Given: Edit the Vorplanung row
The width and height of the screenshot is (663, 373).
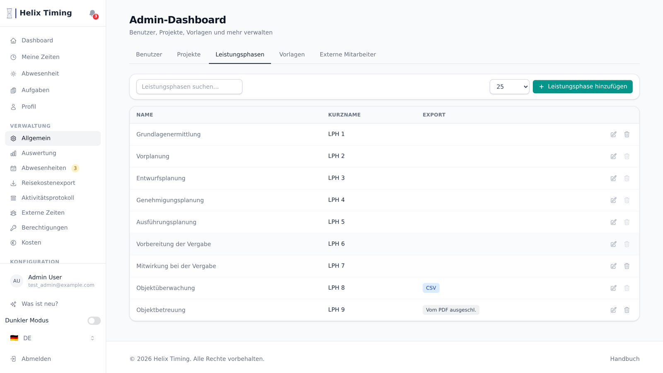Looking at the screenshot, I should coord(613,156).
